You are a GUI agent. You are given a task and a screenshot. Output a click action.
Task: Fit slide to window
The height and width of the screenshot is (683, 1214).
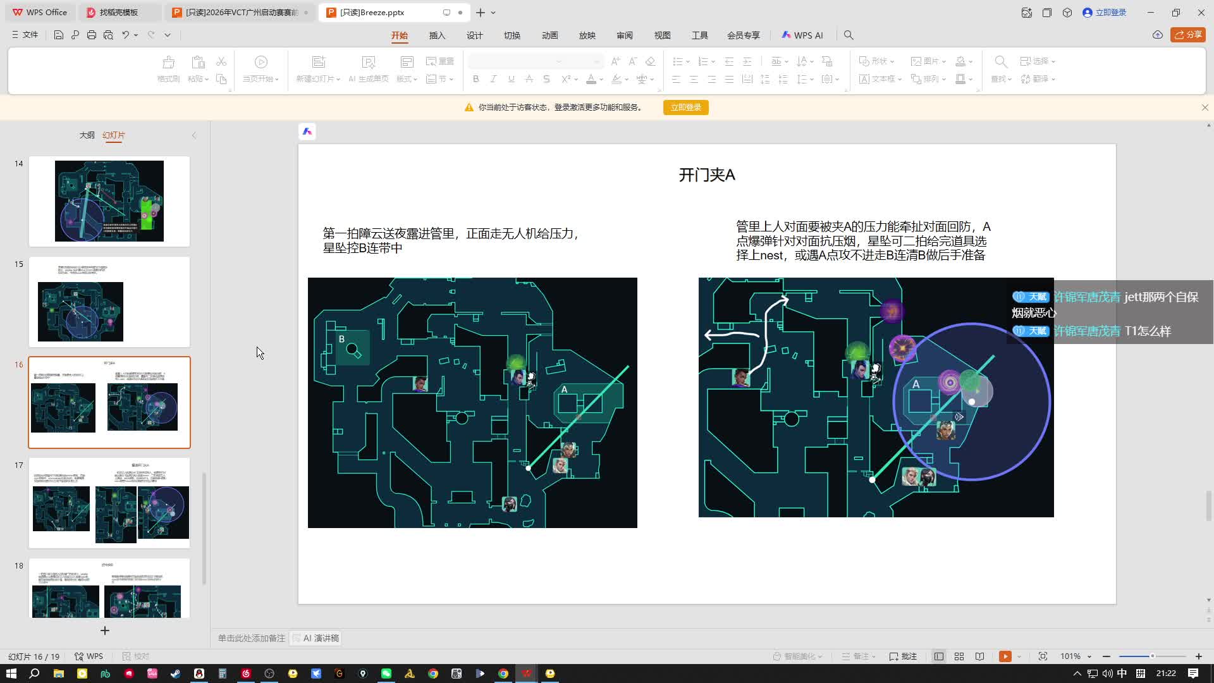coord(1043,656)
